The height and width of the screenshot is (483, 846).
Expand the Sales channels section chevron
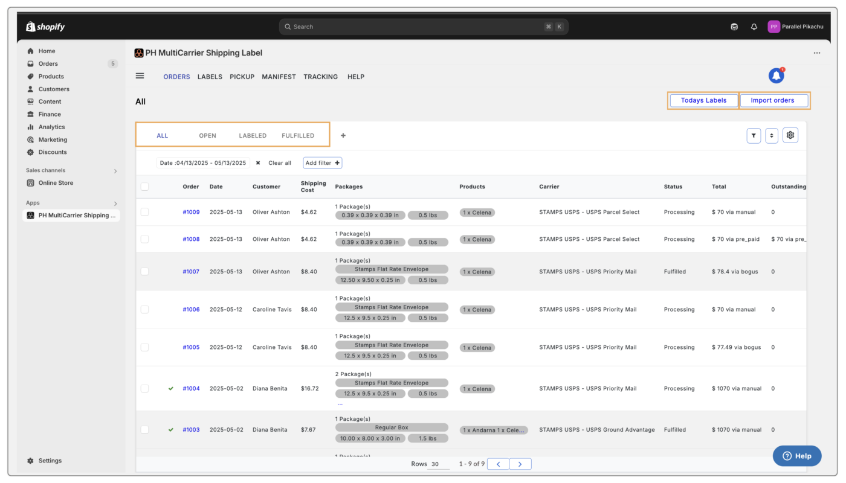pyautogui.click(x=115, y=171)
